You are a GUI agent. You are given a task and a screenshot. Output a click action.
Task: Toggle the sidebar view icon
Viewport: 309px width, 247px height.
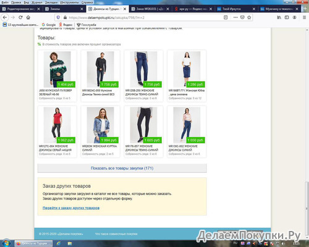[x=287, y=17]
